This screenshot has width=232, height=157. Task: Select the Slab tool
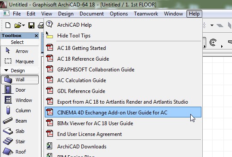coord(20,131)
